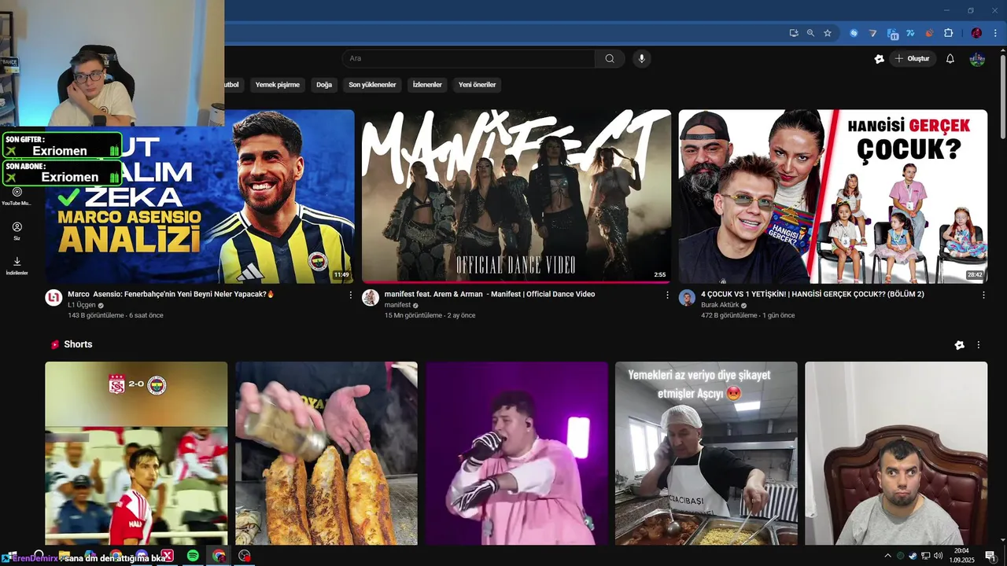
Task: Click the translate extension with badge 11
Action: [892, 34]
